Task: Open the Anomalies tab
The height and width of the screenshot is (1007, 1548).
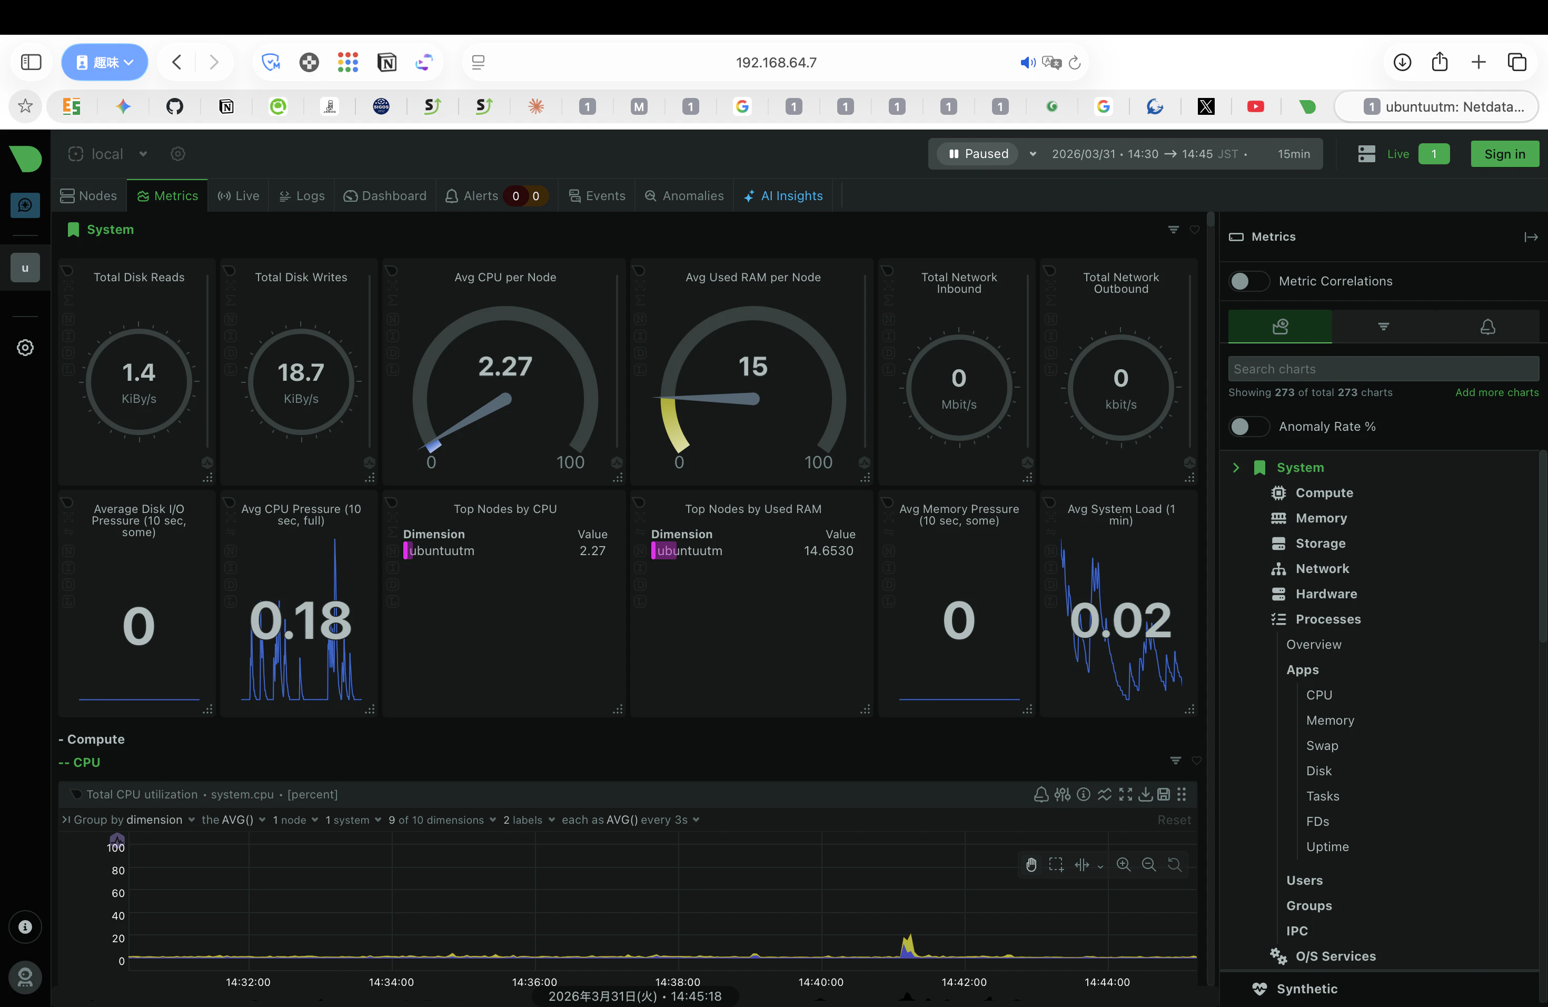Action: (684, 196)
